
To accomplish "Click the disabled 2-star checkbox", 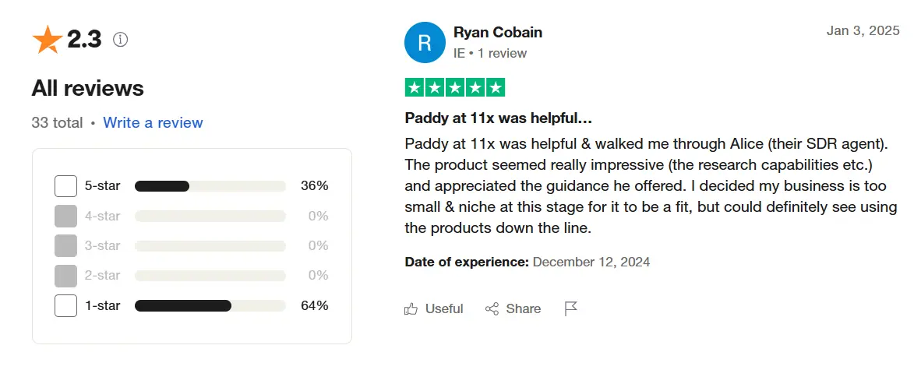I will pos(65,276).
